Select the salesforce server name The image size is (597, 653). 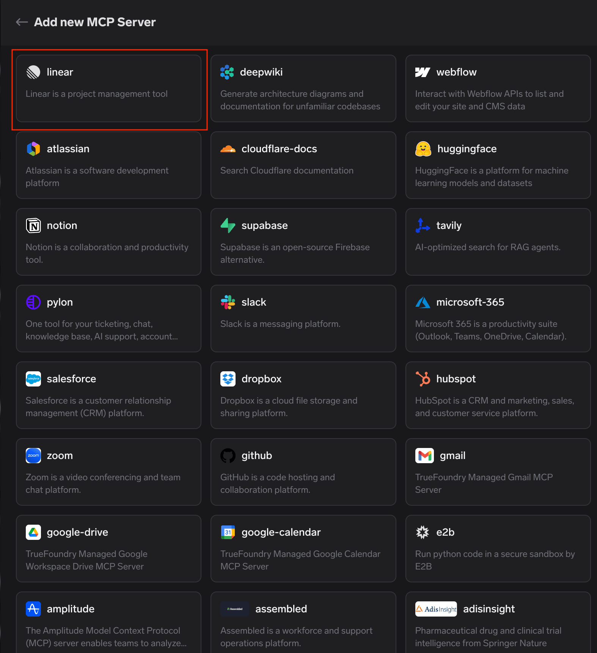click(x=72, y=379)
